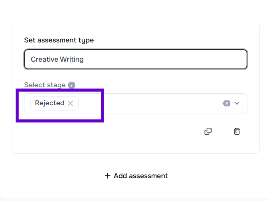Clear all selected stages
Image resolution: width=269 pixels, height=201 pixels.
(x=226, y=103)
